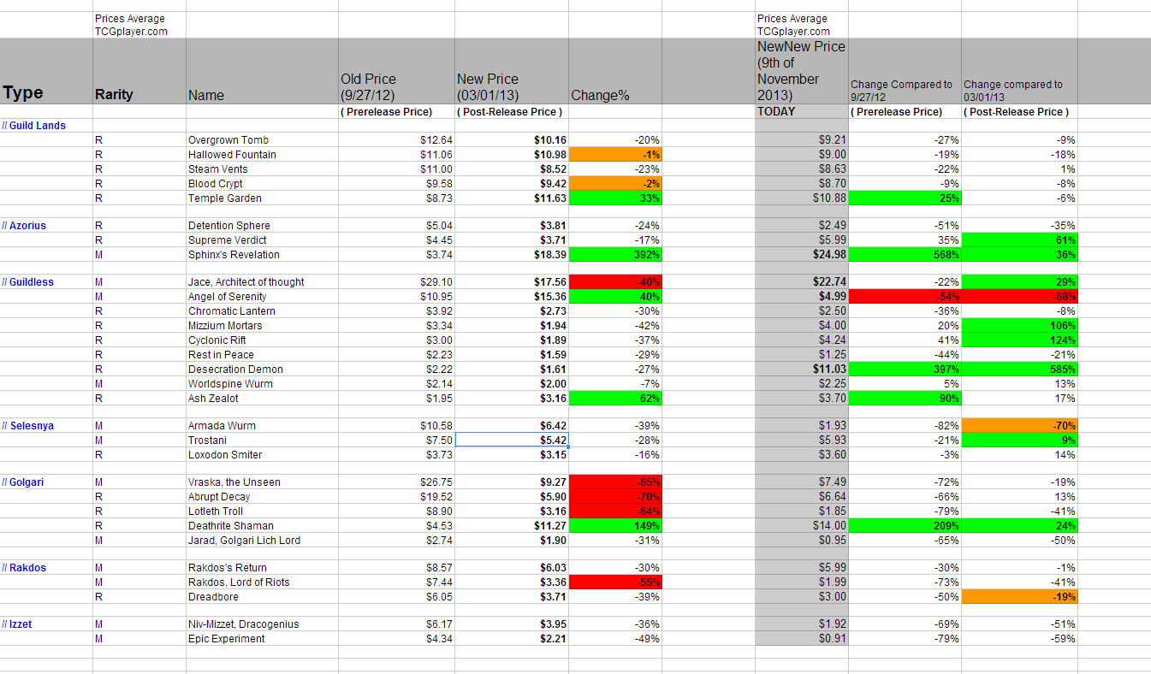Select the Trostani new price cell $5.42
This screenshot has width=1151, height=674.
pyautogui.click(x=511, y=440)
